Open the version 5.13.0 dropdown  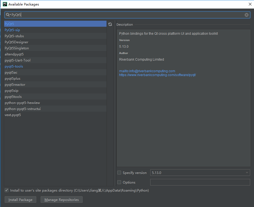coord(200,173)
